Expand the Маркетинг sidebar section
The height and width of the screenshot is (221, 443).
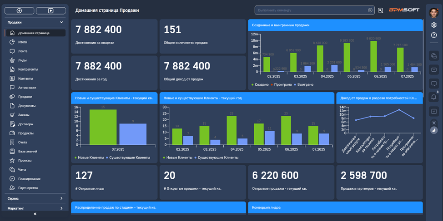tap(61, 208)
